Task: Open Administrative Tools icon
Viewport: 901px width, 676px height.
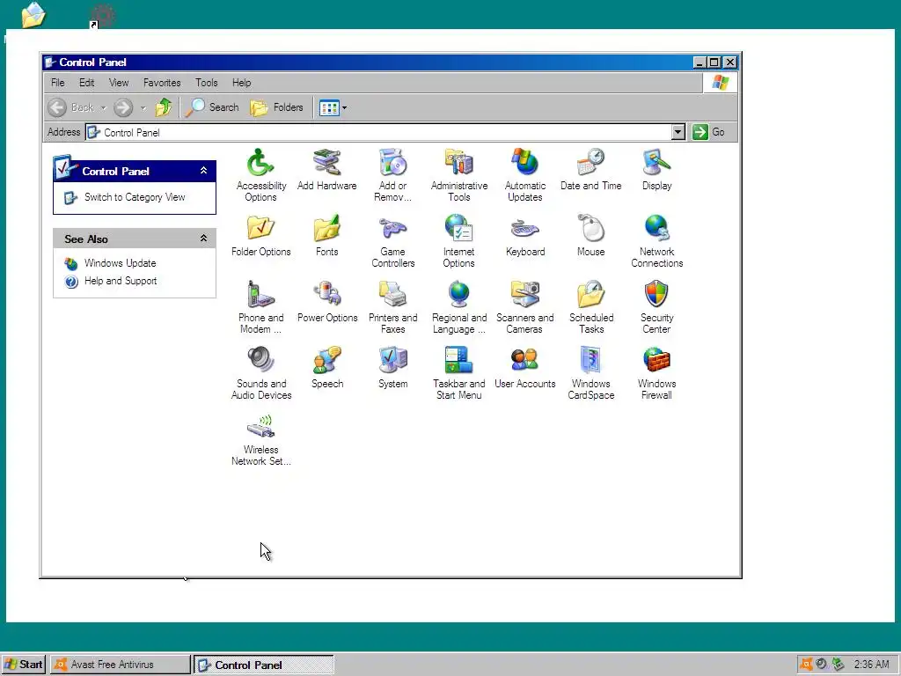Action: point(459,175)
